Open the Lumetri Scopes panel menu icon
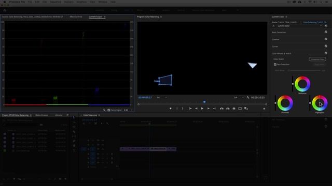The height and width of the screenshot is (186, 332). 105,17
